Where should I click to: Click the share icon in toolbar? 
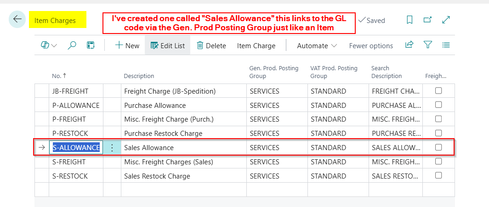(409, 45)
